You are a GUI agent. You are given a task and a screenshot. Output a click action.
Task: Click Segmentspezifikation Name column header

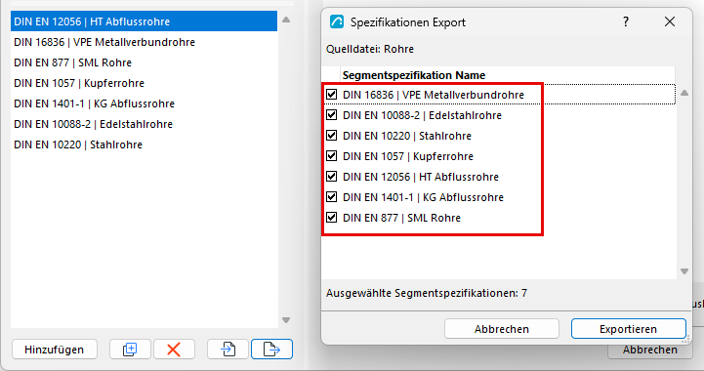(x=413, y=75)
